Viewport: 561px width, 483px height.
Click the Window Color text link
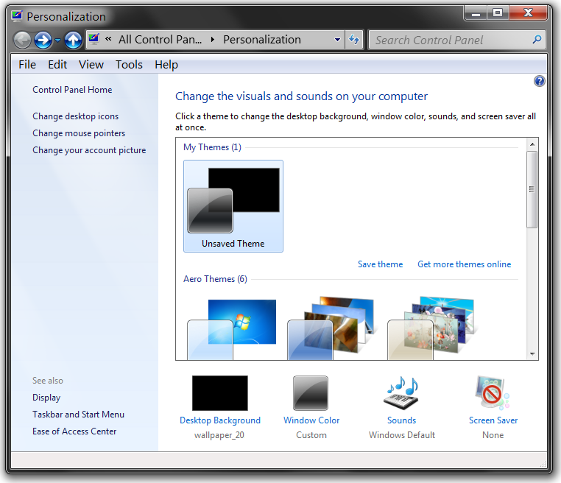(311, 420)
